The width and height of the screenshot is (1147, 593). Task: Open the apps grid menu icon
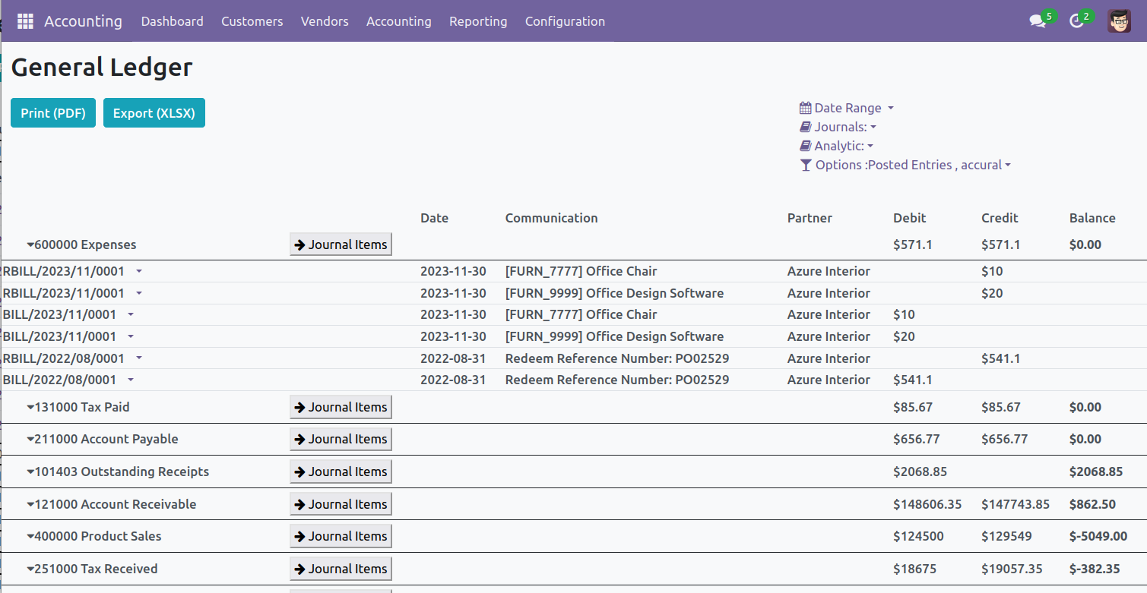[x=25, y=21]
